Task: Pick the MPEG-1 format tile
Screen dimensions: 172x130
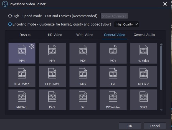Action: pyautogui.click(x=22, y=100)
